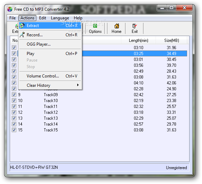This screenshot has height=184, width=202.
Task: Click the track number 12 cell
Action: click(x=20, y=112)
